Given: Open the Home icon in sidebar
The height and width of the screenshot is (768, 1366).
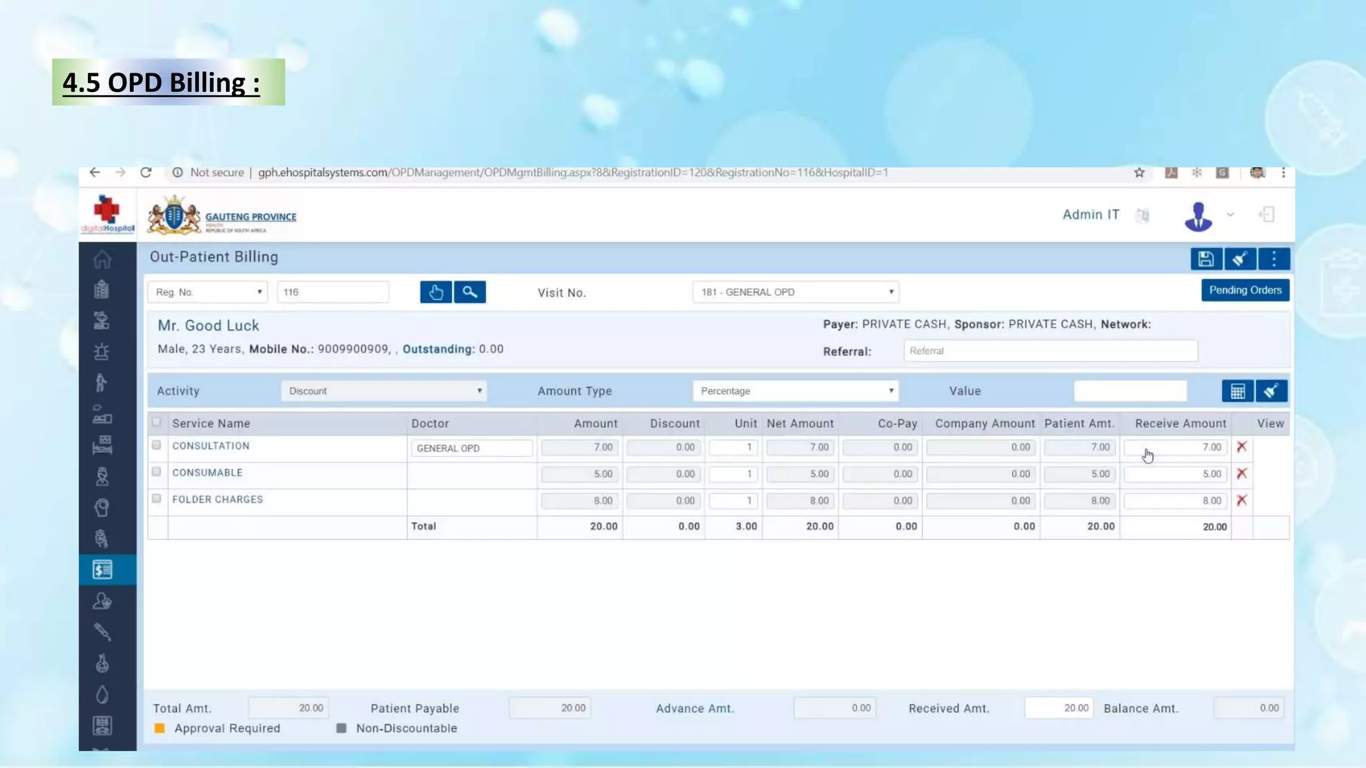Looking at the screenshot, I should click(102, 259).
